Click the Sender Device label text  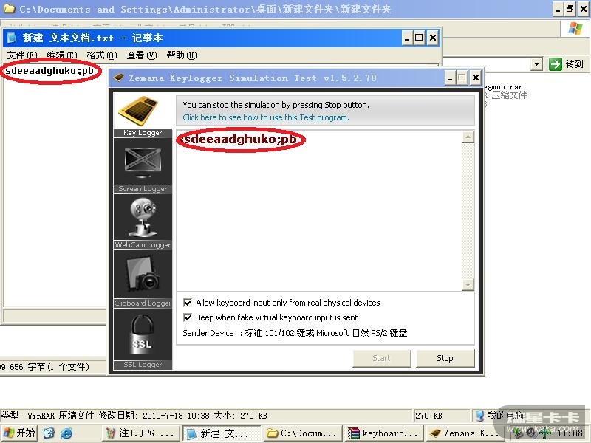tap(208, 333)
